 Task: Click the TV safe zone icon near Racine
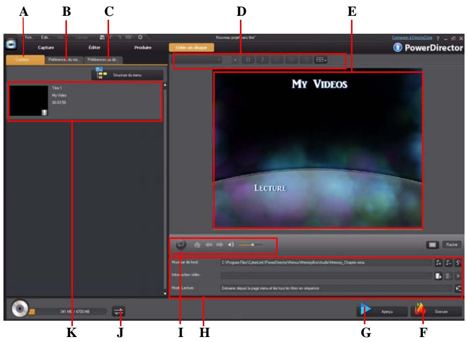[x=432, y=245]
